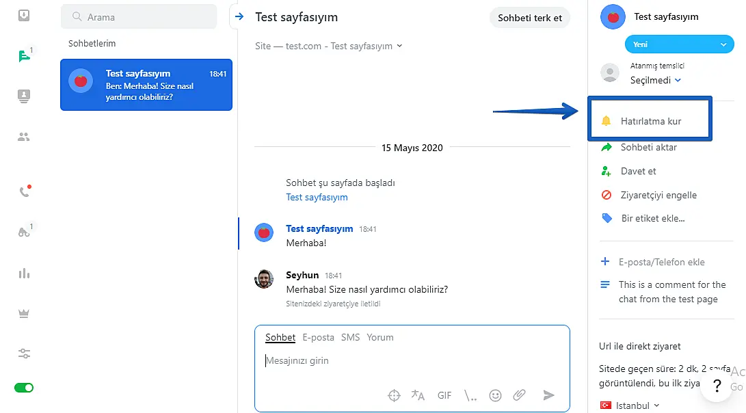746x413 pixels.
Task: Open the Seçilmedi assigned agent dropdown
Action: click(655, 80)
